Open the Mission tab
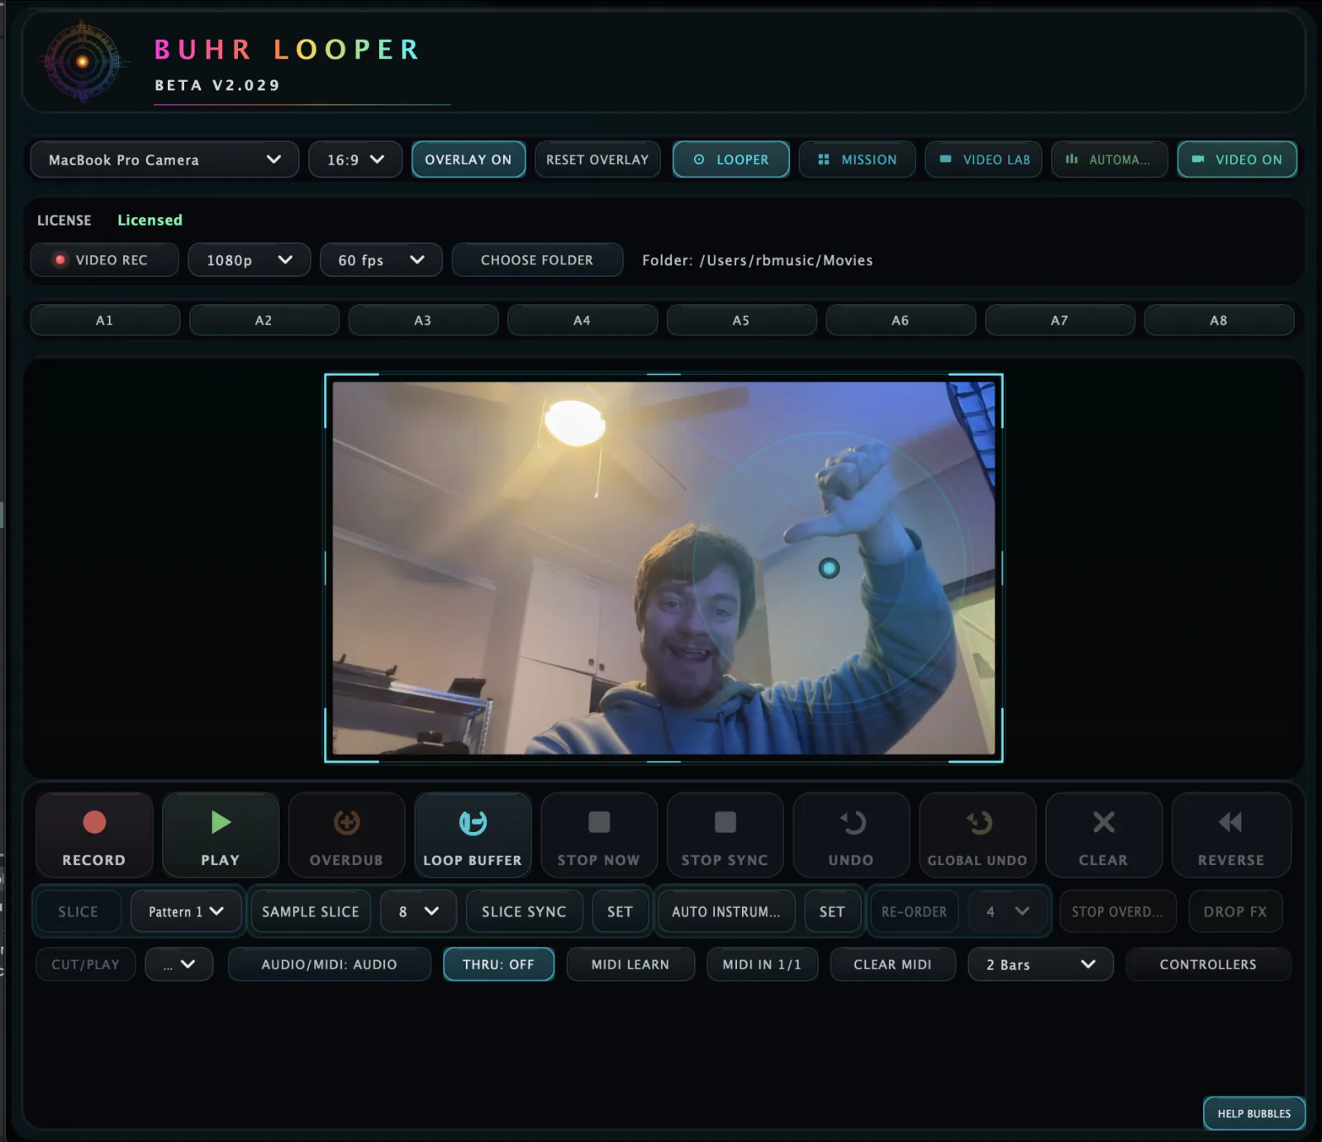The height and width of the screenshot is (1142, 1322). [857, 159]
